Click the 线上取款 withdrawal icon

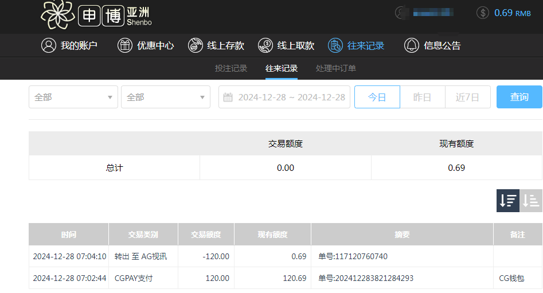click(x=265, y=46)
